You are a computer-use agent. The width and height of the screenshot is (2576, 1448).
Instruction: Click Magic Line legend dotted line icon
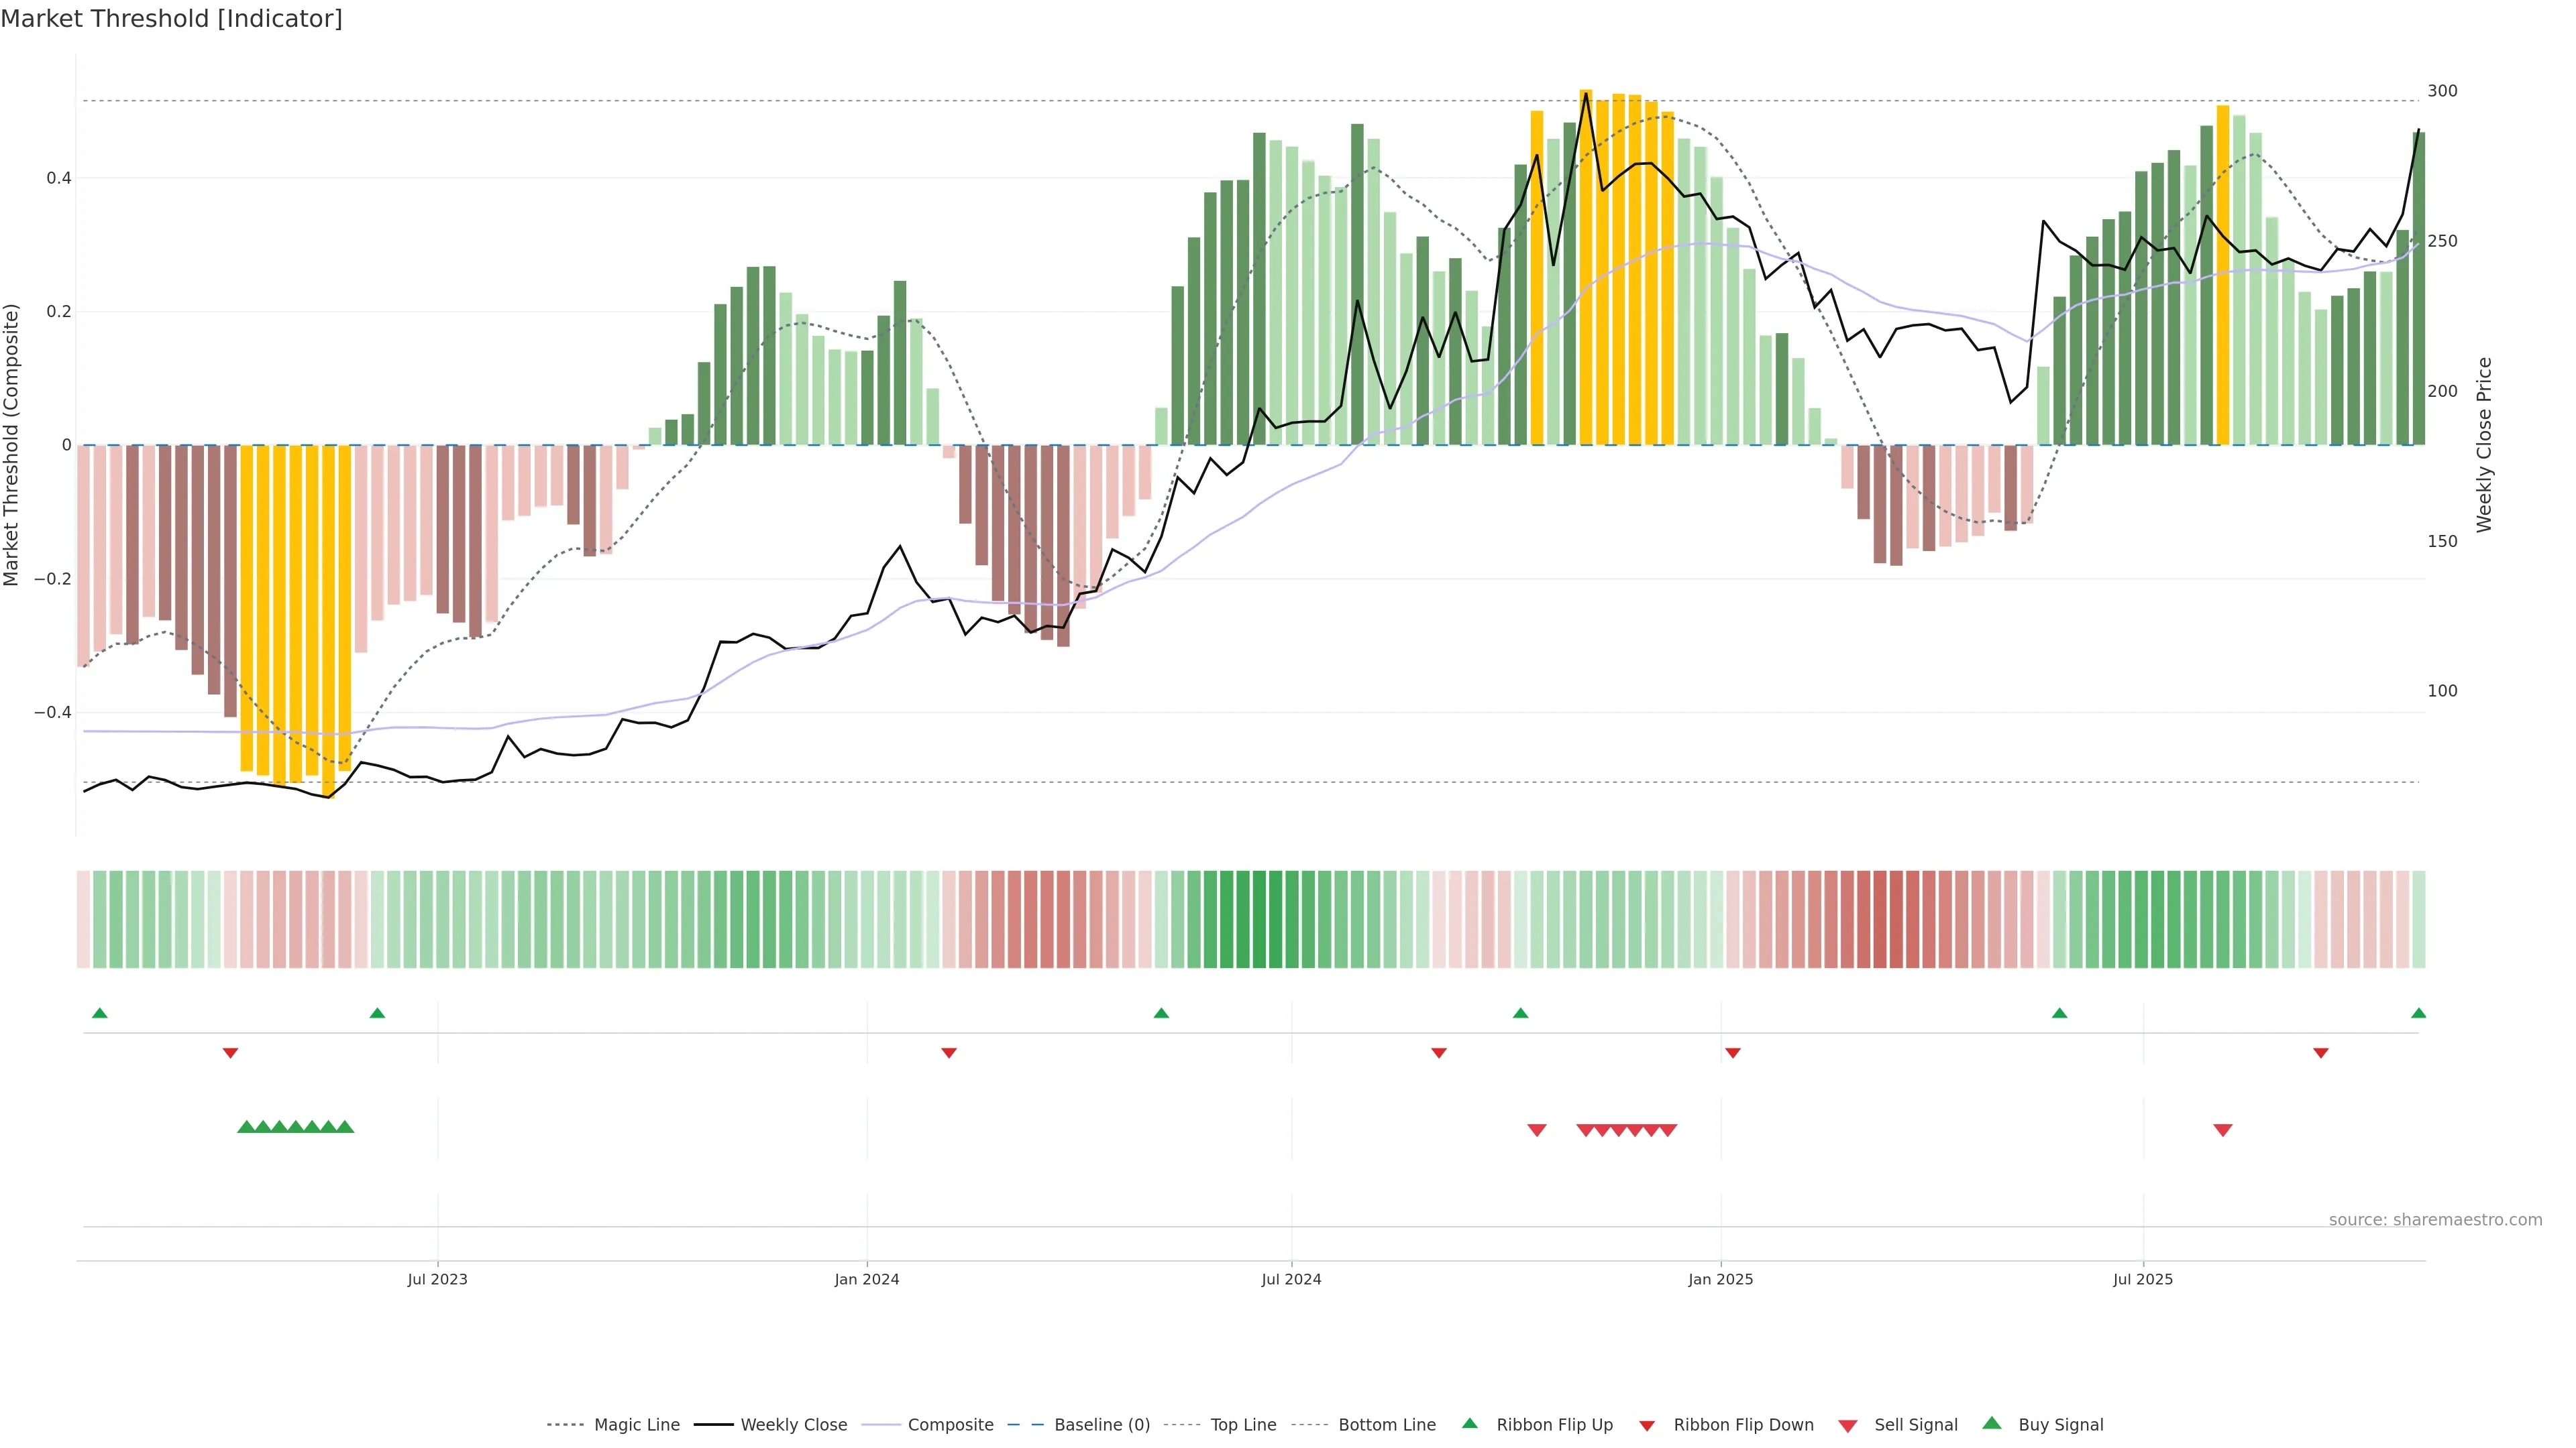[x=565, y=1425]
